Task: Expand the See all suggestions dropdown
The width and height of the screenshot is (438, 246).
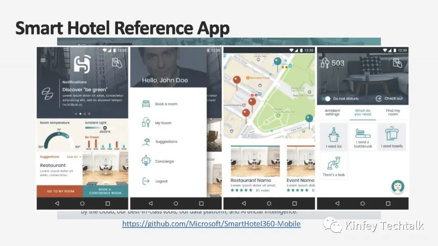Action: tap(74, 157)
